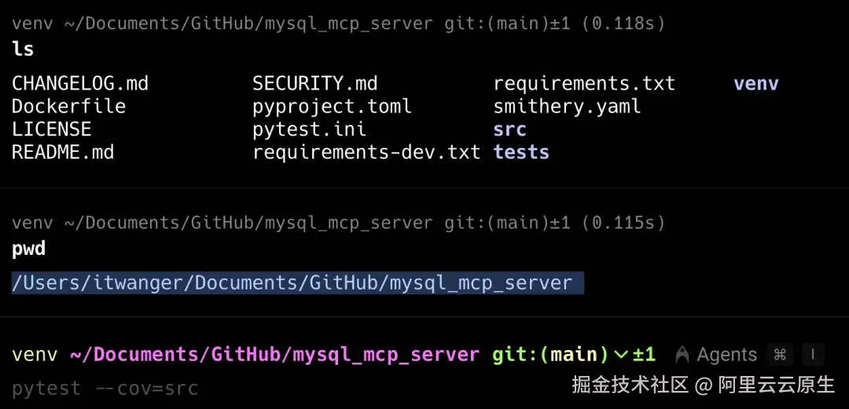The width and height of the screenshot is (849, 409).
Task: Click the Dockerfile entry in ls output
Action: pos(68,106)
